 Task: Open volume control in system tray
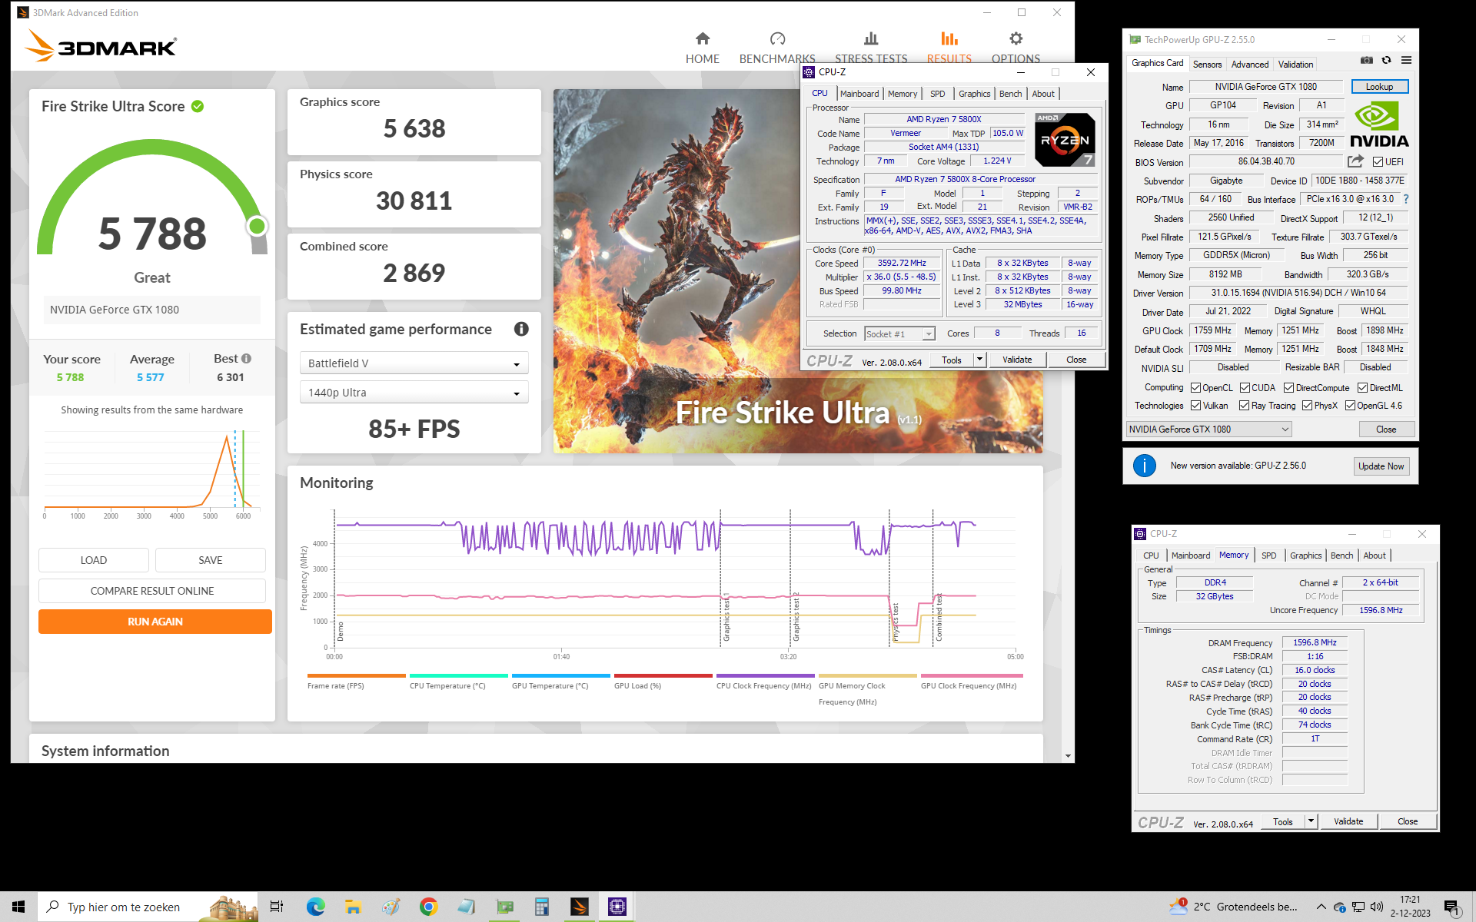(1377, 907)
